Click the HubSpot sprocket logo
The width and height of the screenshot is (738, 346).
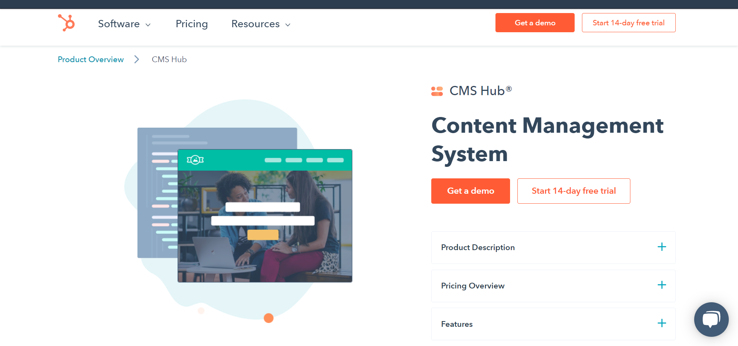pos(66,23)
